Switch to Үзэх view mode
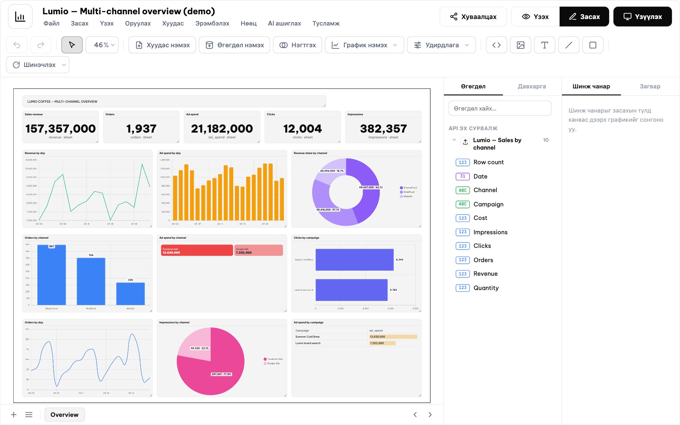Image resolution: width=680 pixels, height=425 pixels. 535,17
